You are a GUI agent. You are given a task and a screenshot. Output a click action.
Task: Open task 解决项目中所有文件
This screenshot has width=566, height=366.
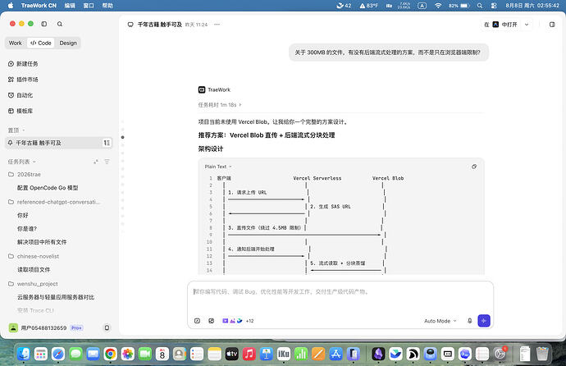tap(42, 242)
